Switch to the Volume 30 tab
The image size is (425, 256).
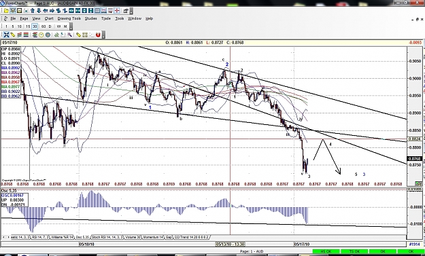133,237
